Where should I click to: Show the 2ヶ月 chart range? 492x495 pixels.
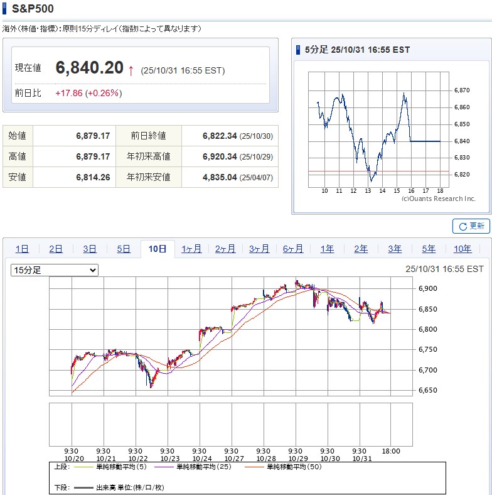(x=225, y=249)
